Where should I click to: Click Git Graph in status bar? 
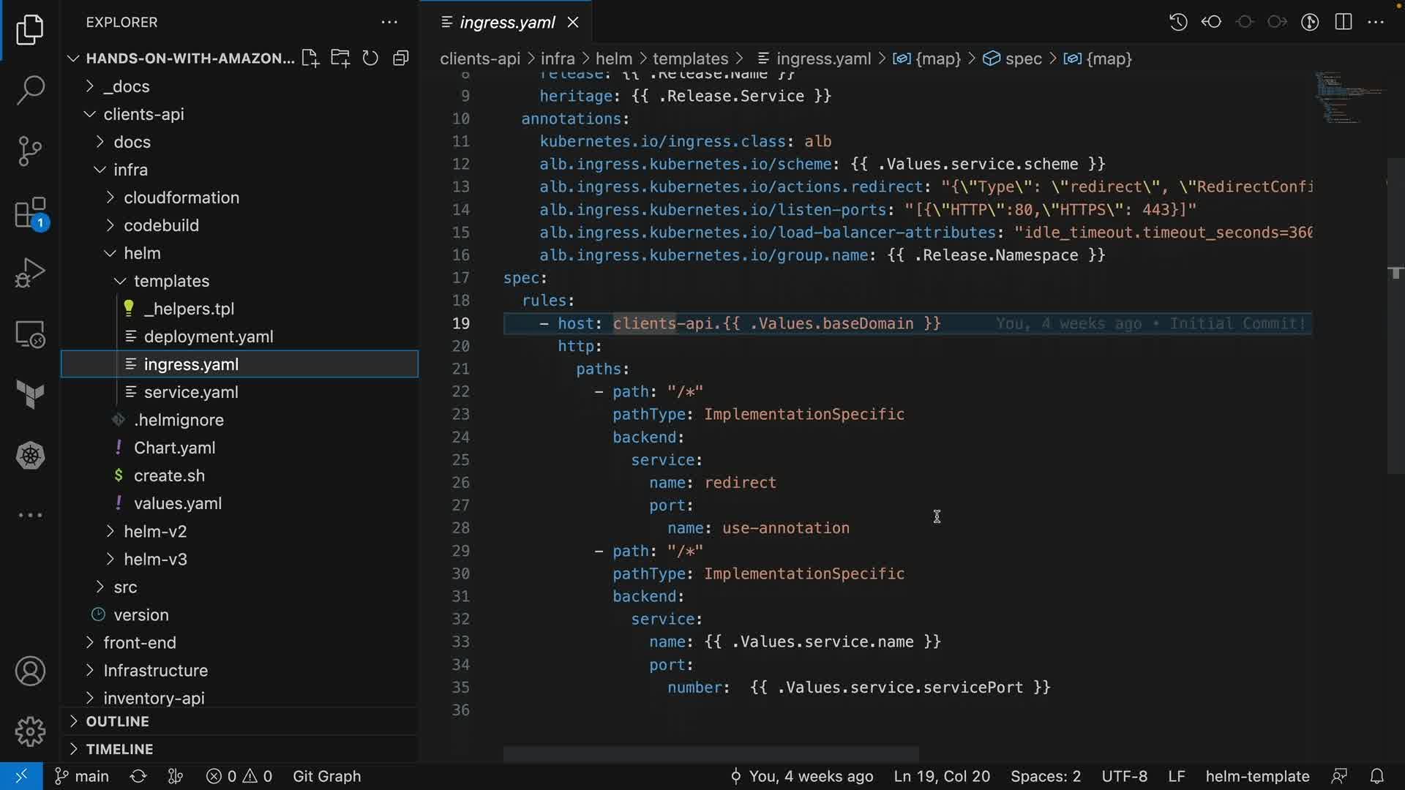click(326, 776)
